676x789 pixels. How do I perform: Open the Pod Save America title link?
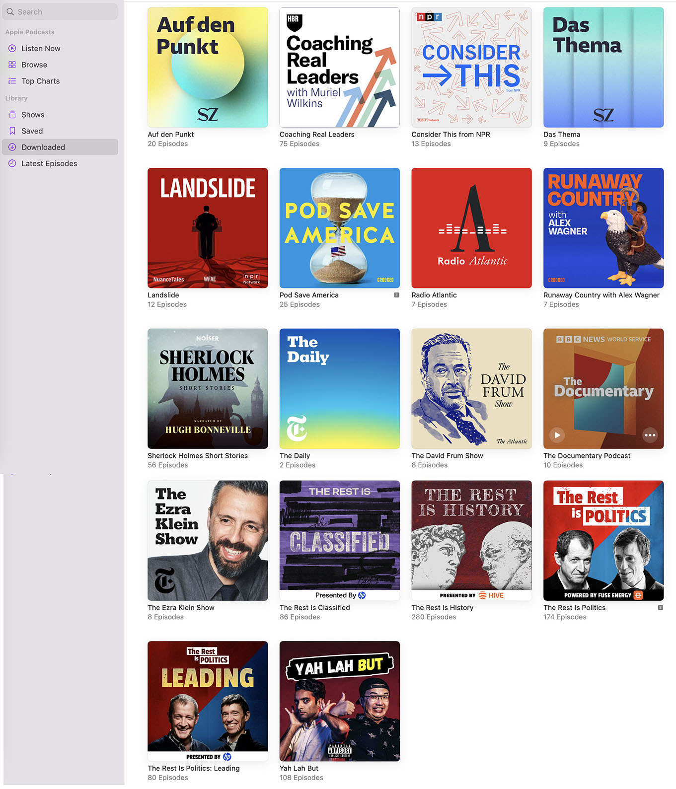pos(309,295)
